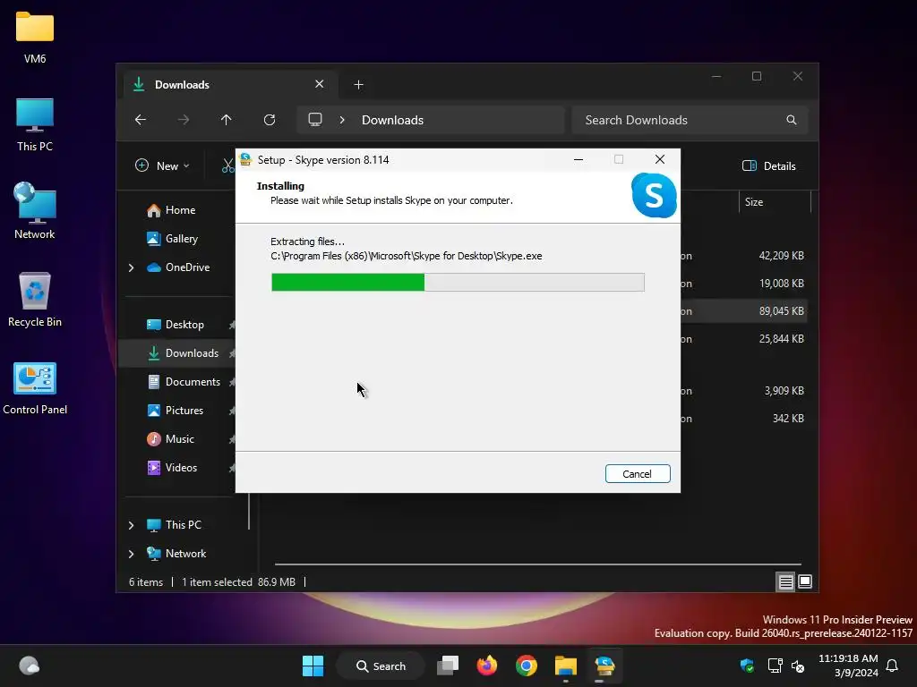Open the VM6 desktop folder

pyautogui.click(x=35, y=38)
